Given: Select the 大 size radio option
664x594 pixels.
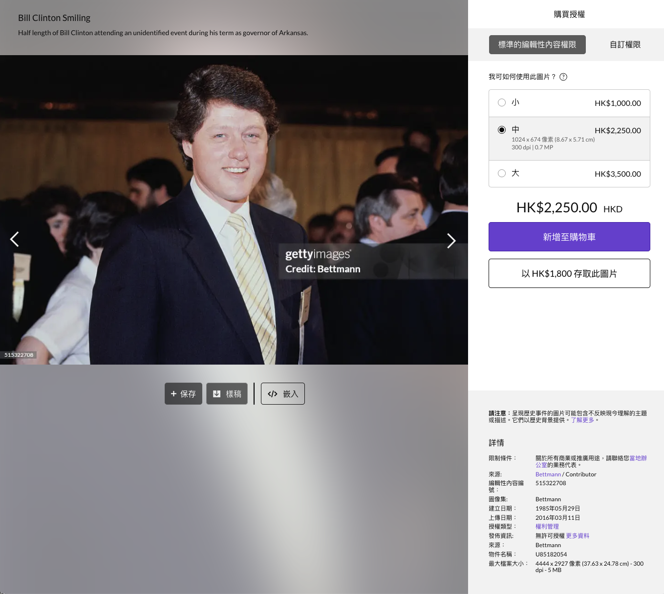Looking at the screenshot, I should (502, 173).
